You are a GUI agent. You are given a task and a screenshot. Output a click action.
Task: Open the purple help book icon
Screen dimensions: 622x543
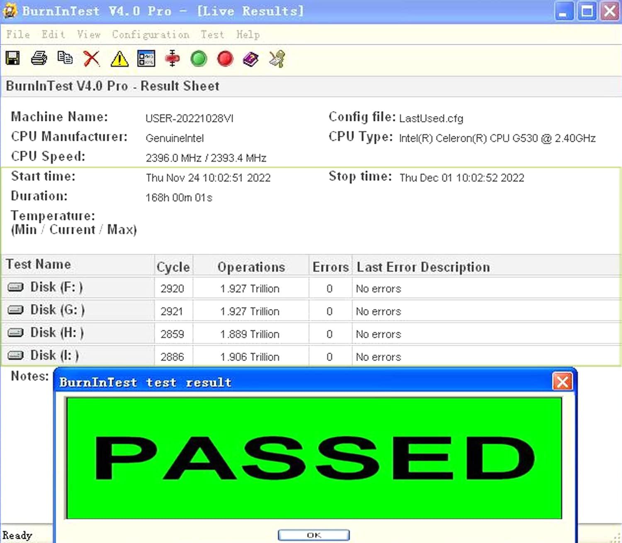(251, 59)
